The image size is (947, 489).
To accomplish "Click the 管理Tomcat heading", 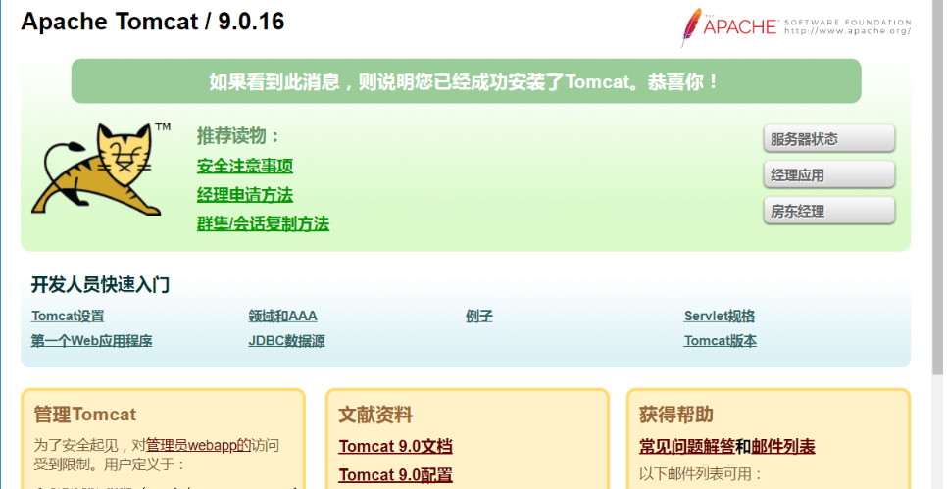I will [x=85, y=415].
